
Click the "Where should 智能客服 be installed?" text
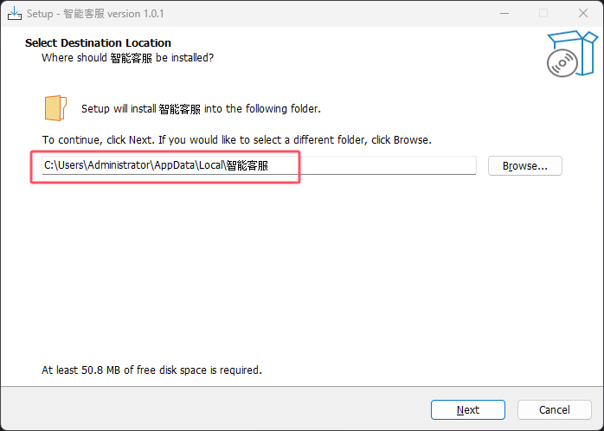coord(127,58)
